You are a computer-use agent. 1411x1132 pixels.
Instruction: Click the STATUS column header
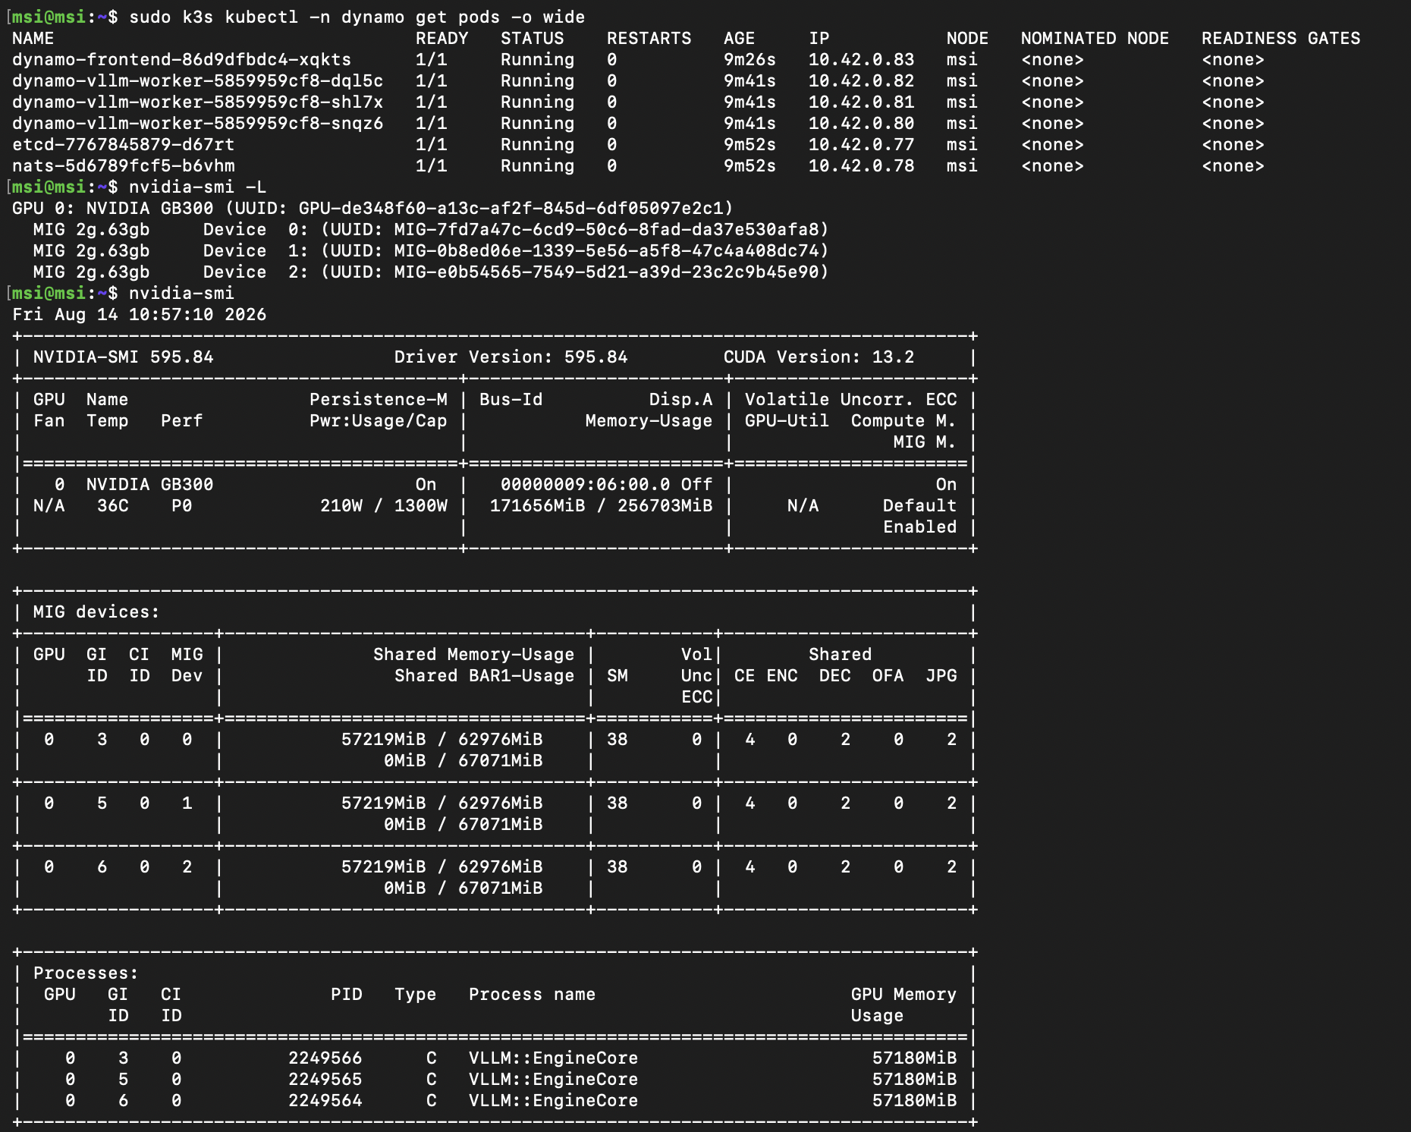pos(533,38)
